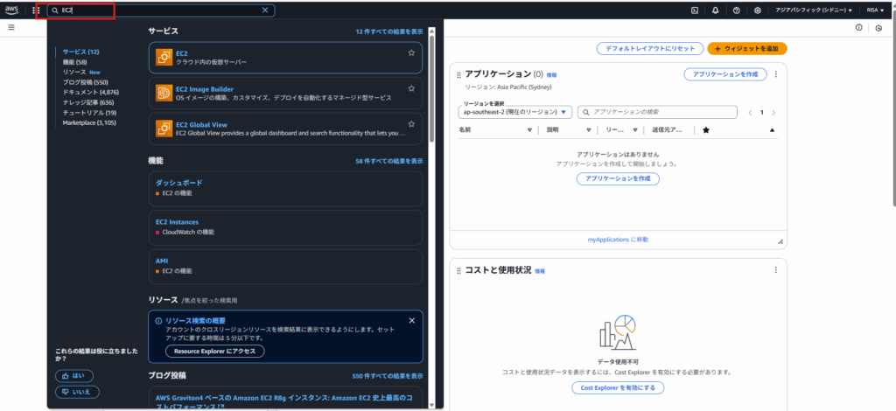The width and height of the screenshot is (896, 411).
Task: Open the EC2 service result link
Action: pos(182,53)
